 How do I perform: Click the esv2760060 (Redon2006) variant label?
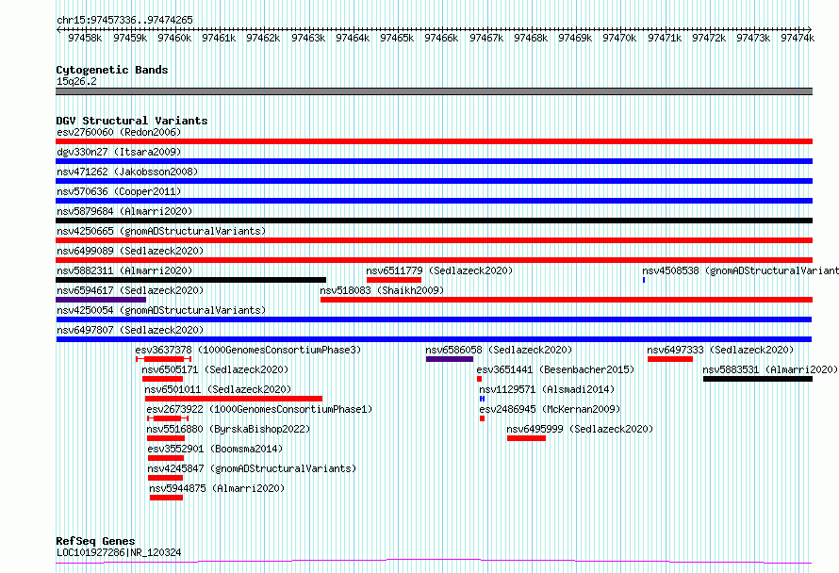click(x=119, y=132)
